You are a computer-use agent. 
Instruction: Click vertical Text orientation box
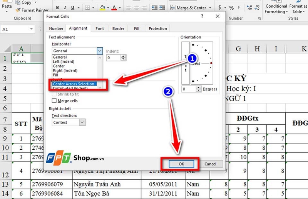tap(186, 63)
